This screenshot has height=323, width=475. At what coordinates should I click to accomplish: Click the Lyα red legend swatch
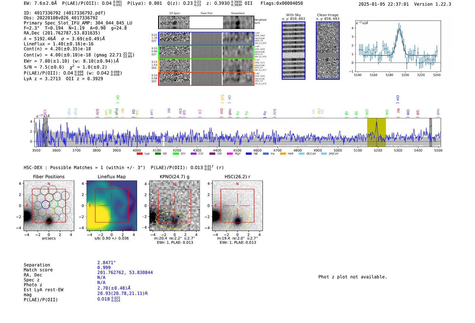coord(139,154)
